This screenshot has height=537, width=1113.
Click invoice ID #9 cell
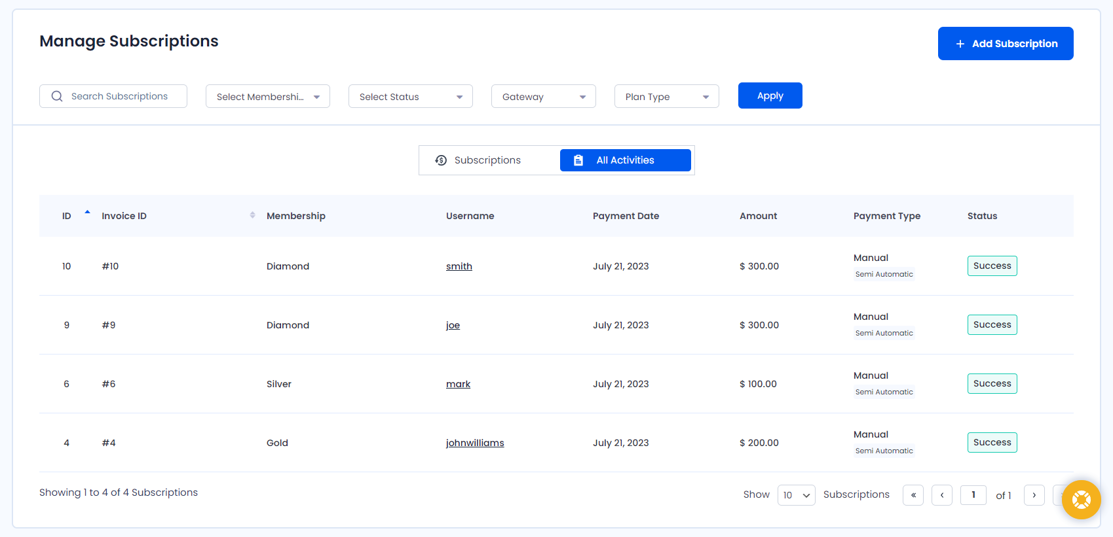109,325
